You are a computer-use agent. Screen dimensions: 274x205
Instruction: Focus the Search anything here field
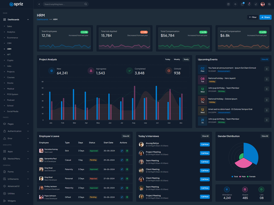[x=63, y=4]
